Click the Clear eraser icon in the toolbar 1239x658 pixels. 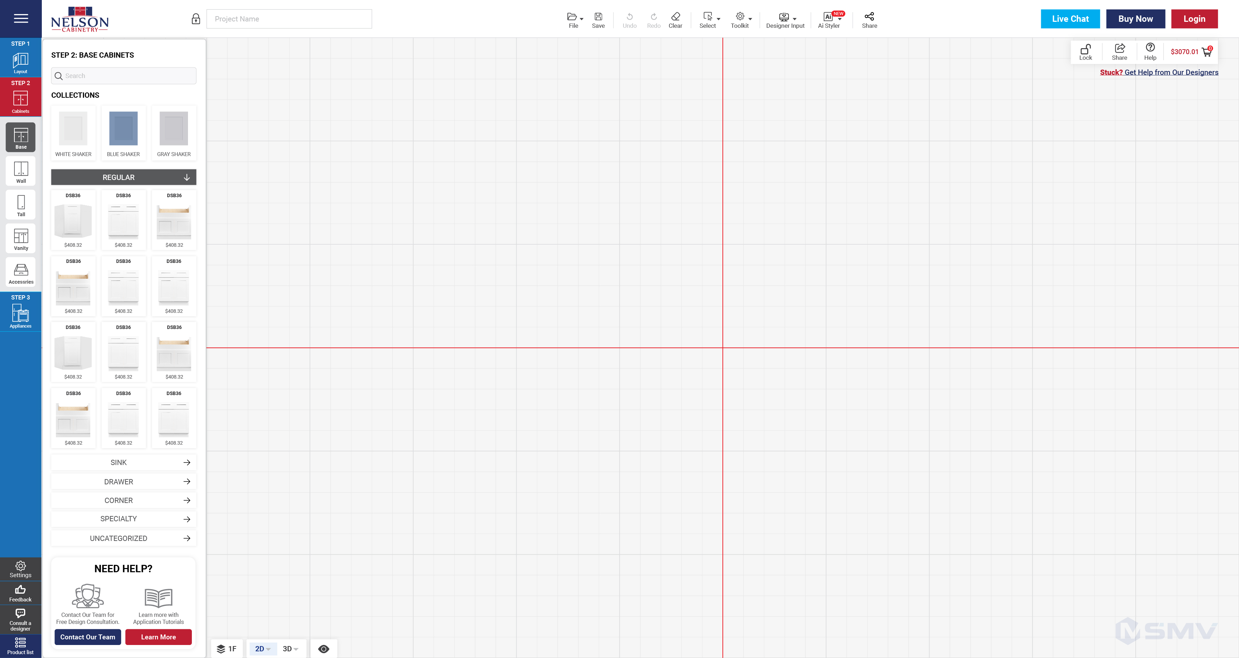point(675,19)
